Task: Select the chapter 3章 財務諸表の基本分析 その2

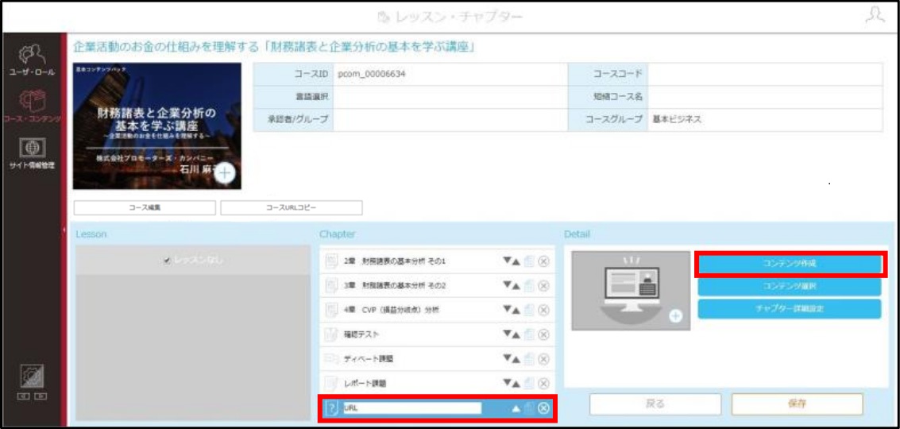Action: click(x=437, y=285)
